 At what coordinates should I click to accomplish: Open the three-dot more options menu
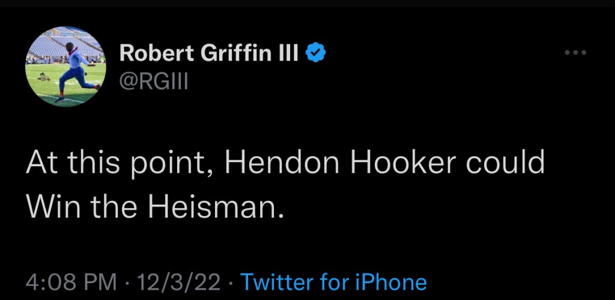pyautogui.click(x=575, y=53)
